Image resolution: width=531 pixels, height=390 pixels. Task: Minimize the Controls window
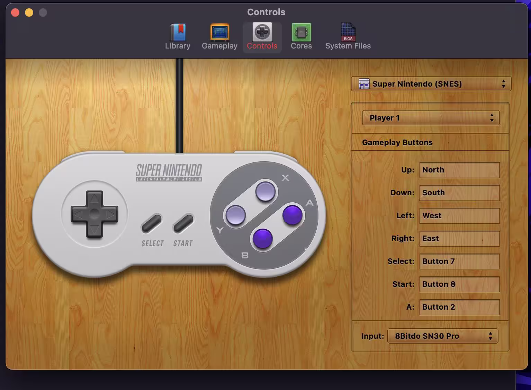tap(29, 13)
